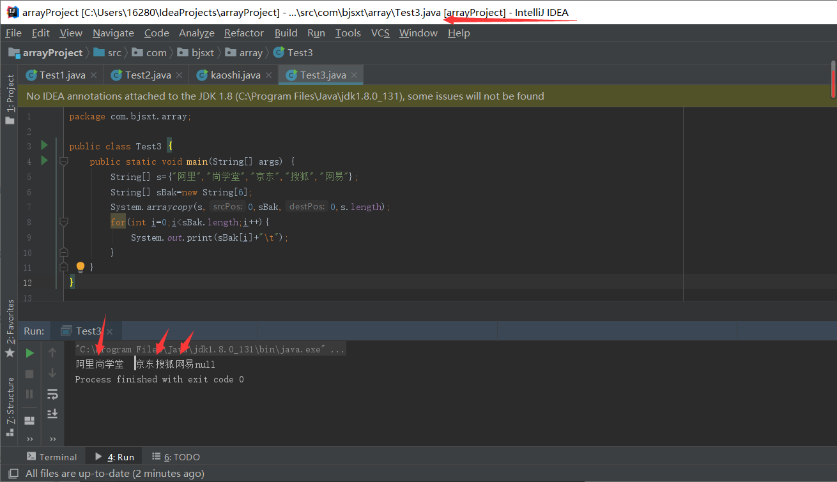Screen dimensions: 837x482
Task: Toggle the 4: Run tool window
Action: 114,457
